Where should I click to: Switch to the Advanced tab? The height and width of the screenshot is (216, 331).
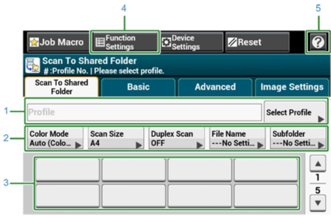coord(215,87)
